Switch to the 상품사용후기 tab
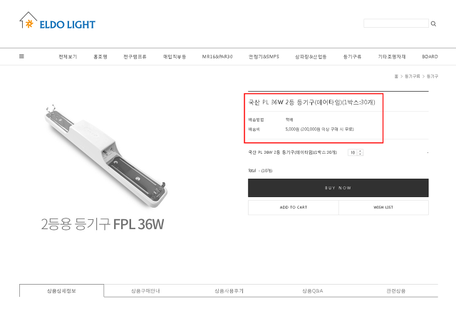Viewport: 456px width, 316px height. tap(229, 290)
